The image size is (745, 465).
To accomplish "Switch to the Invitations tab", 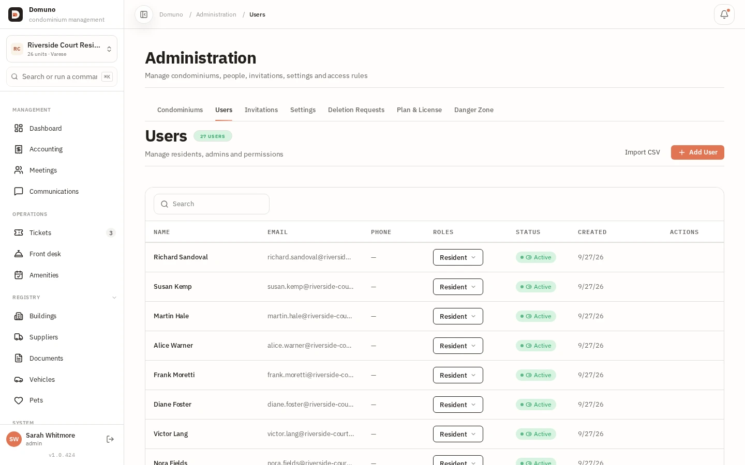I will click(x=261, y=110).
